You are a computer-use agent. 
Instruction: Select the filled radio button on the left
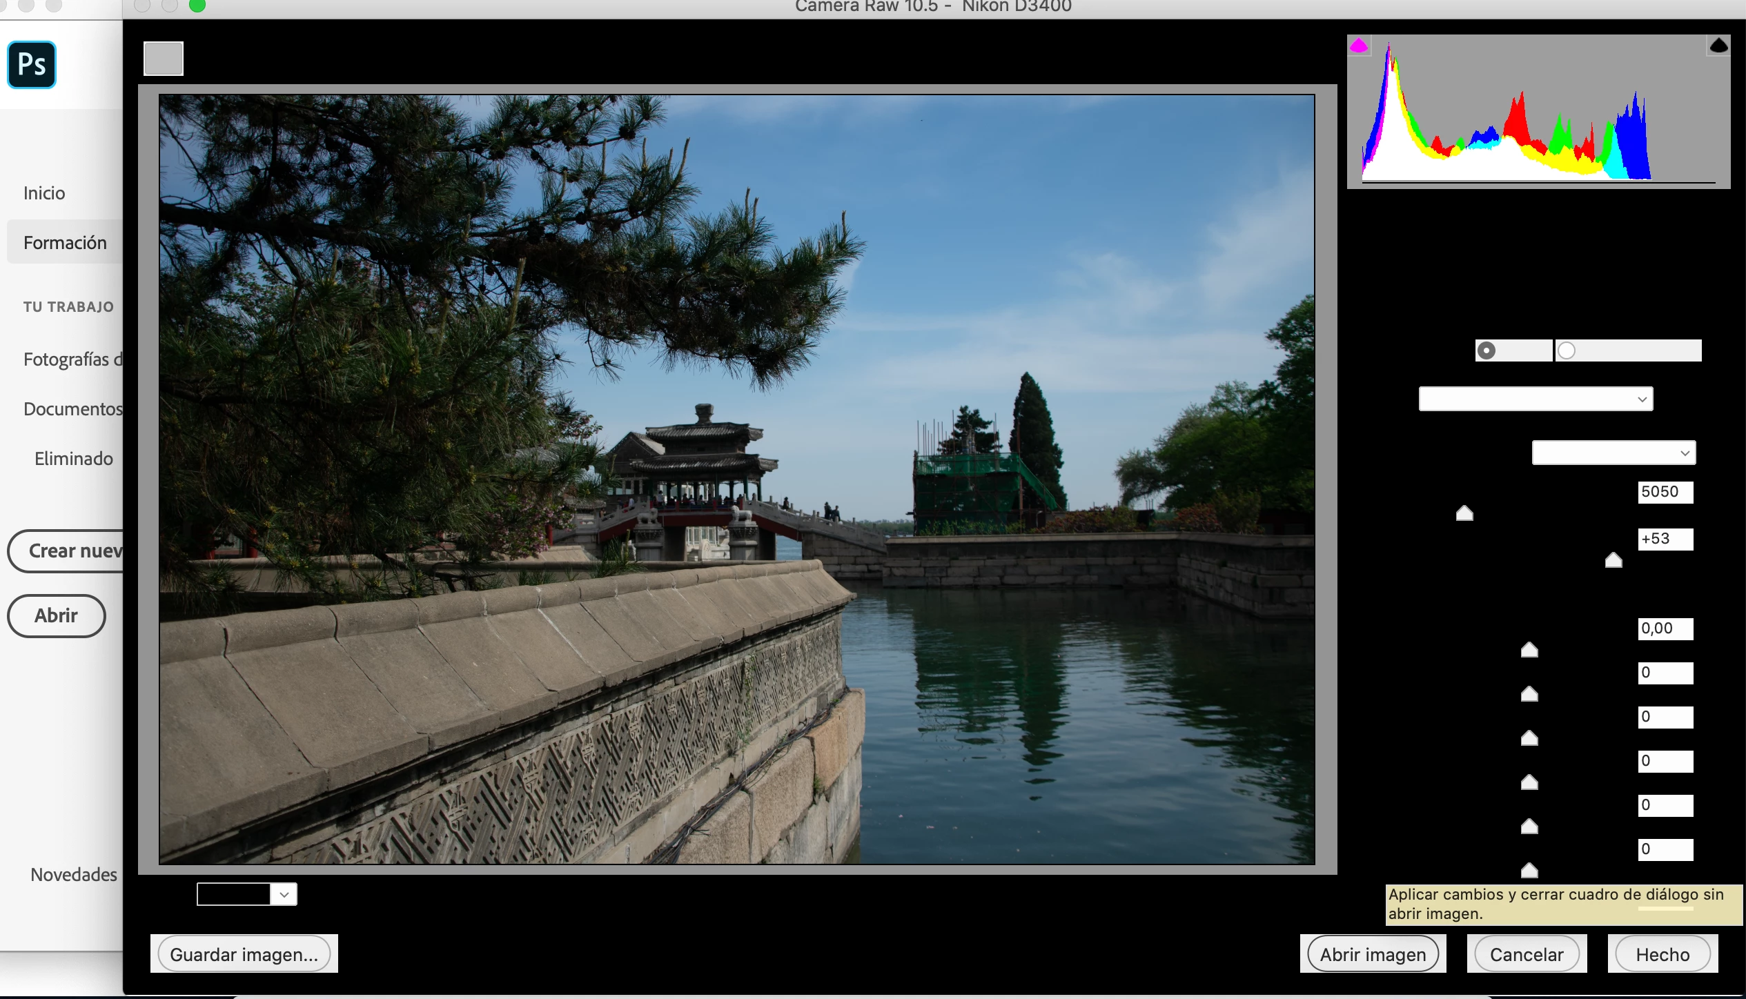1487,350
